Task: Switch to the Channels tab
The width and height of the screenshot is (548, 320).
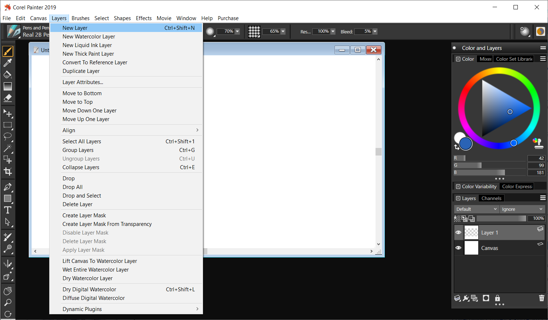Action: pyautogui.click(x=491, y=198)
